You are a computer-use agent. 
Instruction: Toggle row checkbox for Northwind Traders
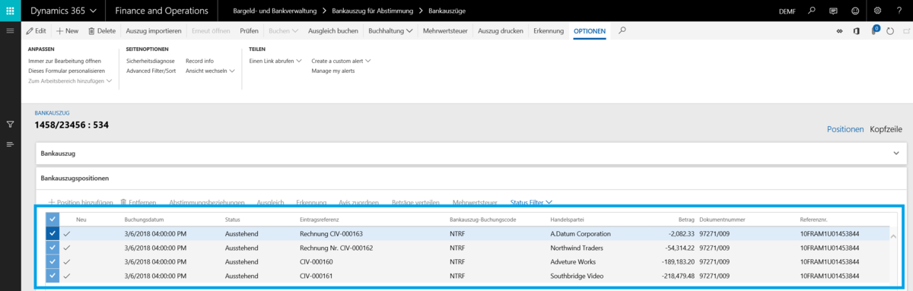[x=52, y=248]
